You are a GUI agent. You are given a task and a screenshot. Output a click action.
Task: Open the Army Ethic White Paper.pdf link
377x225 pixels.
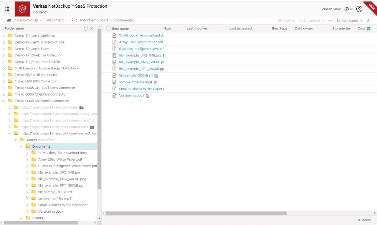pyautogui.click(x=141, y=42)
